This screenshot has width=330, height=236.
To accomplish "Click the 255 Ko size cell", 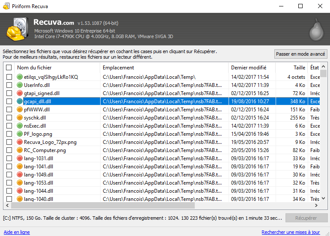I will coord(297,118).
